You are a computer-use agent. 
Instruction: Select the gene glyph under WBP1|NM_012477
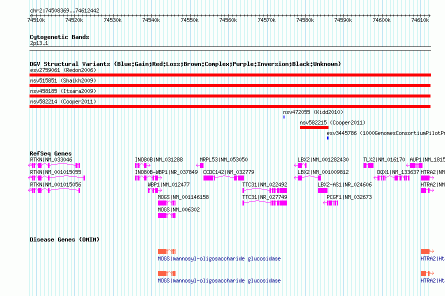(x=155, y=190)
